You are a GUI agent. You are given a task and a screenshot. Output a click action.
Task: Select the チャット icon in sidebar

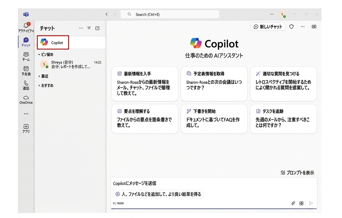coord(26,42)
